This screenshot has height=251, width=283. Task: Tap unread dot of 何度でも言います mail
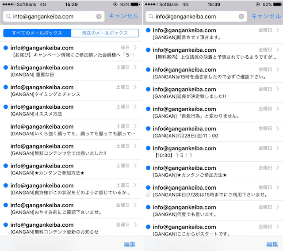(148, 207)
